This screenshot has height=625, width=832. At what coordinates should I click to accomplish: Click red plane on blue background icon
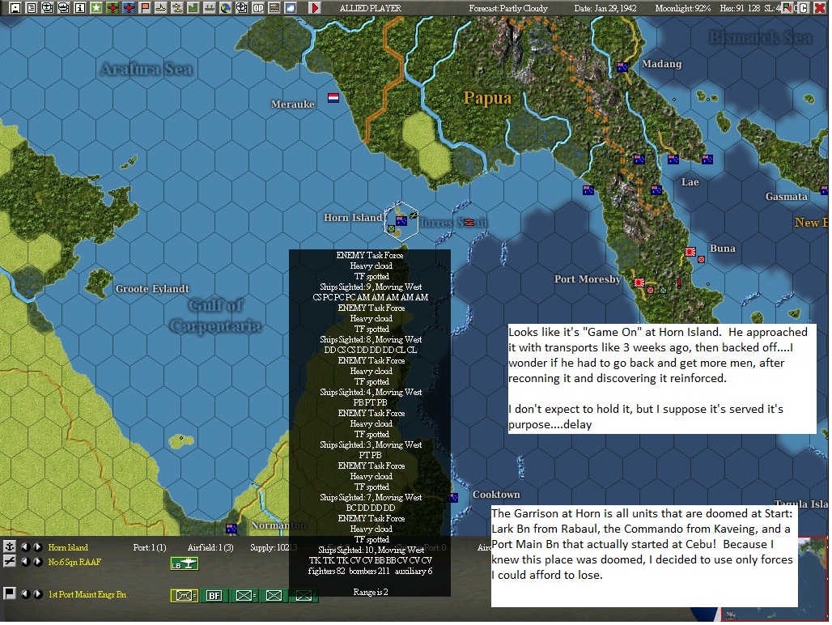click(x=129, y=7)
